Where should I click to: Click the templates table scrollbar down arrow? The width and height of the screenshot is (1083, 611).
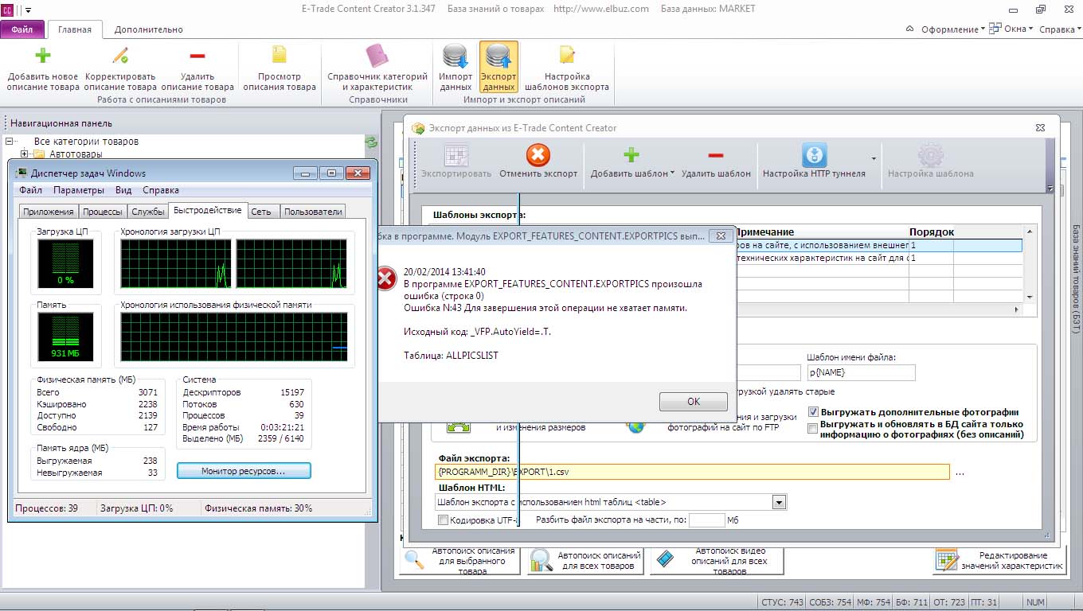[1030, 297]
